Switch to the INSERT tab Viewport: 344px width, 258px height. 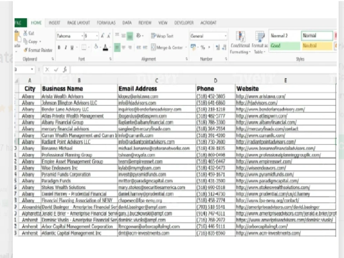(54, 23)
